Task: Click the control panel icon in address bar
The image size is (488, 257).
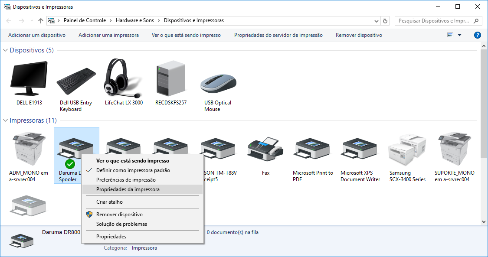Action: (x=51, y=20)
